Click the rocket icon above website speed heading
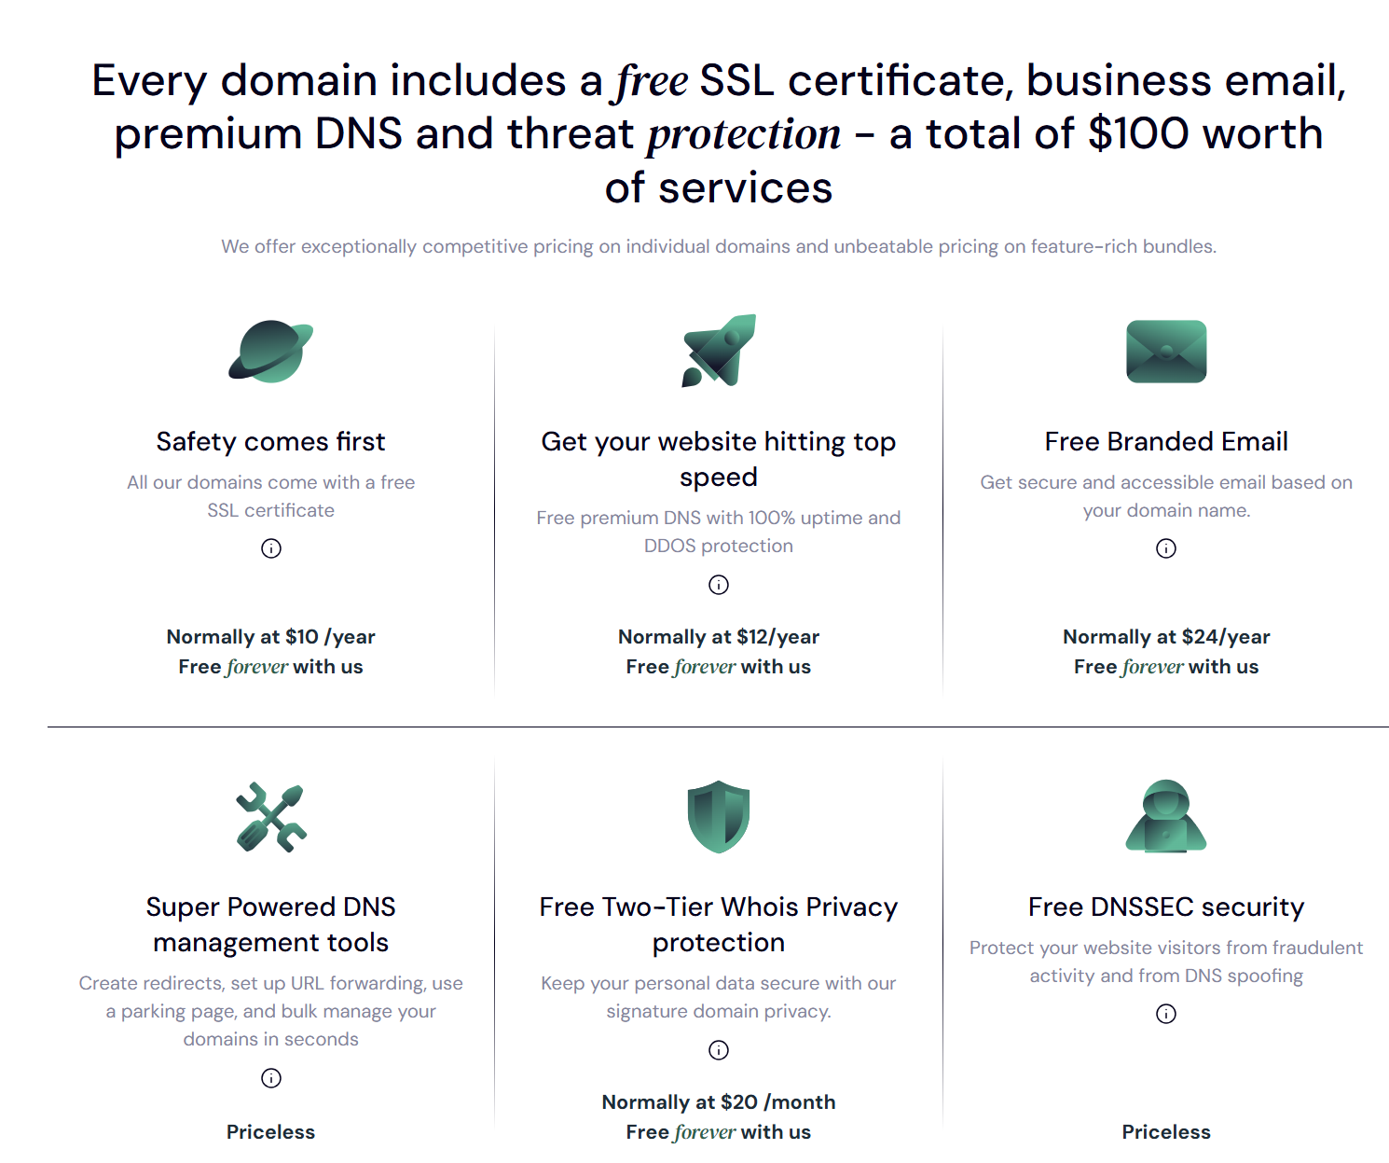Viewport: 1389px width, 1163px height. point(719,351)
